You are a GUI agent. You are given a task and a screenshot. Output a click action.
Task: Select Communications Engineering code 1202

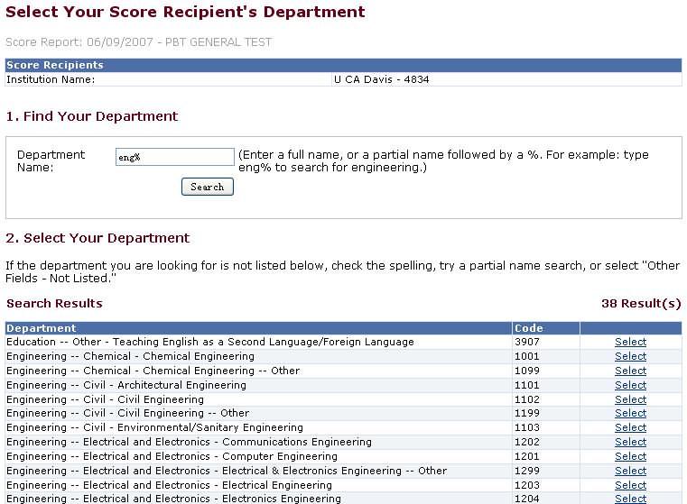point(630,442)
